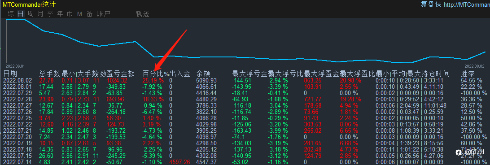The image size is (490, 165).
Task: Click the 18.33 % percentage value
Action: click(153, 99)
